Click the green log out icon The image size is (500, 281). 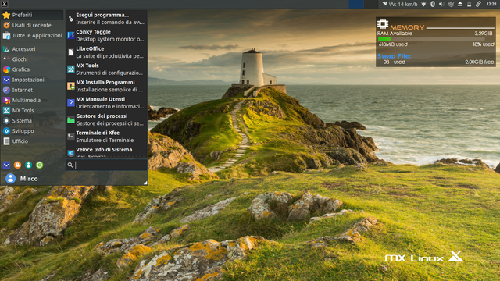pos(40,165)
